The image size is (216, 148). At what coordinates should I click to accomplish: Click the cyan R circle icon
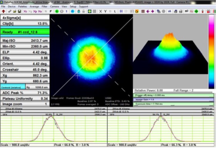pos(73,12)
